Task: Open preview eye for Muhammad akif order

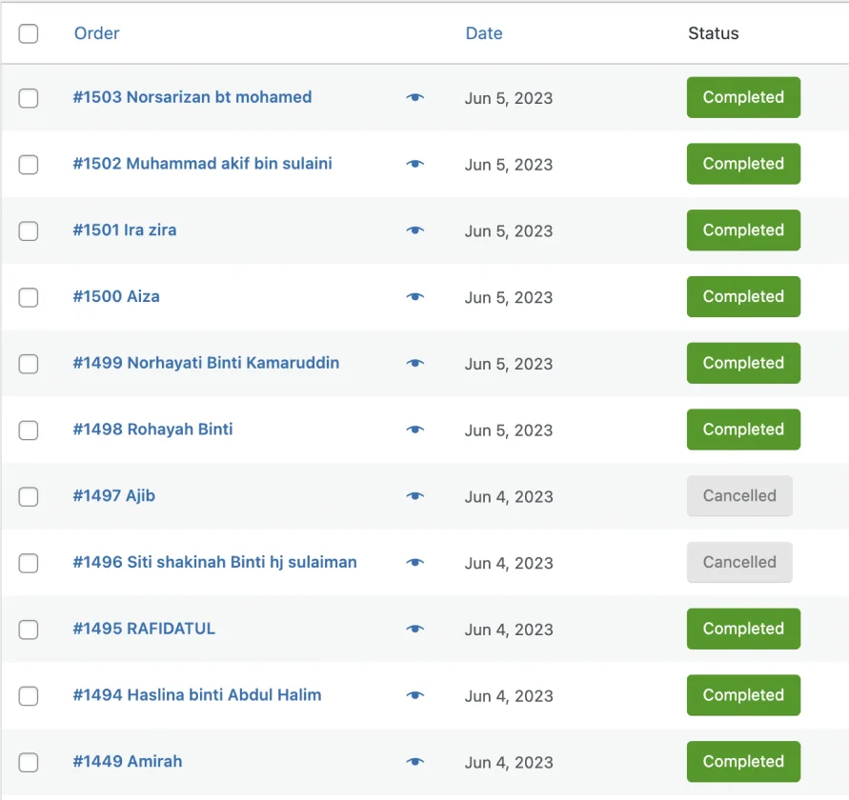Action: pyautogui.click(x=414, y=164)
